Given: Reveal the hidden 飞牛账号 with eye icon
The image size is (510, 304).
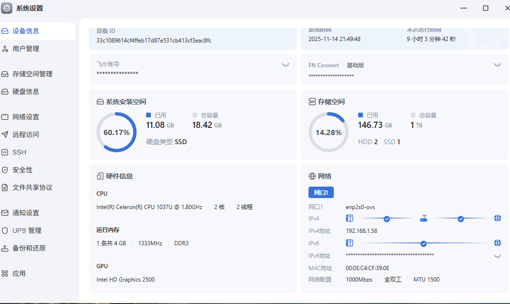Looking at the screenshot, I should pos(286,65).
